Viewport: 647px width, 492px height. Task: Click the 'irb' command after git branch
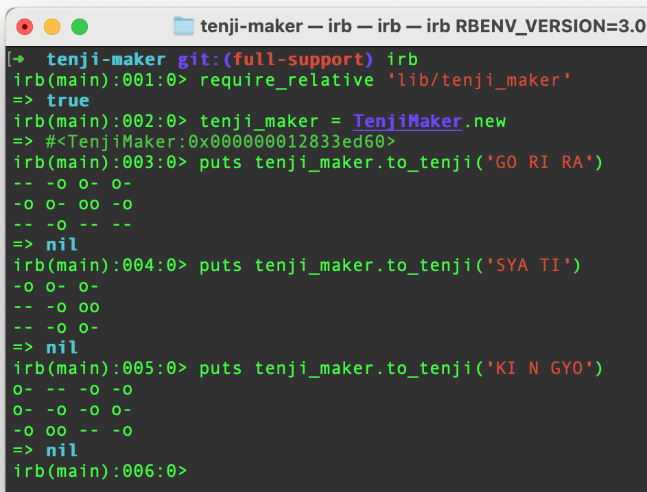403,60
